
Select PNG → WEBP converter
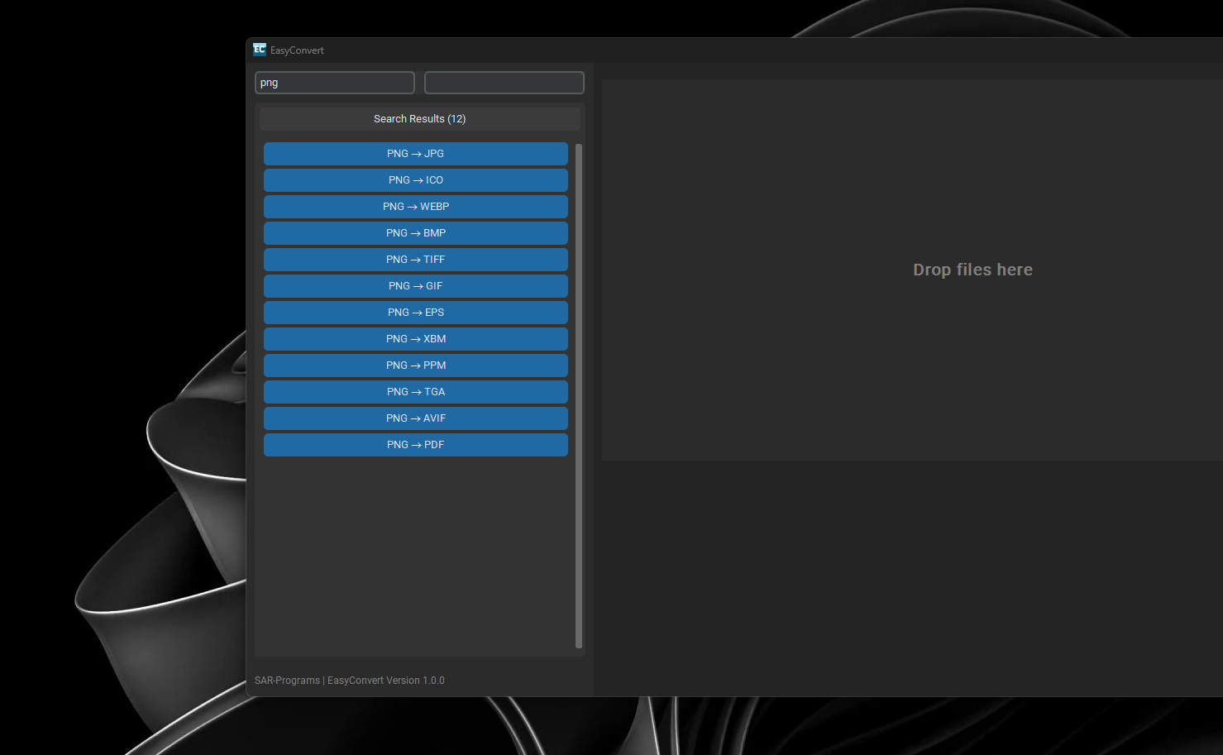point(415,207)
